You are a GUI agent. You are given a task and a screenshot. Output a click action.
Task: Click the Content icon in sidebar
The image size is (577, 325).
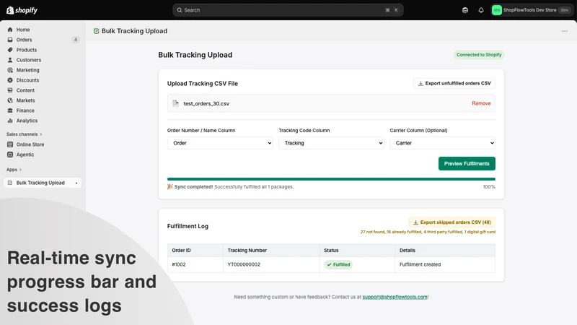tap(10, 90)
